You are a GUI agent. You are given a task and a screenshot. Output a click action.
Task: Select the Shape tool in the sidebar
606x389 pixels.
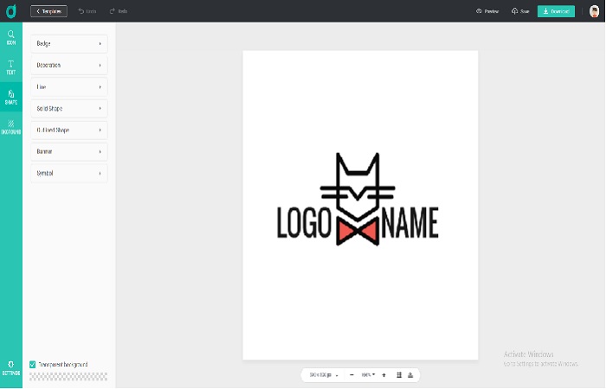[x=10, y=97]
